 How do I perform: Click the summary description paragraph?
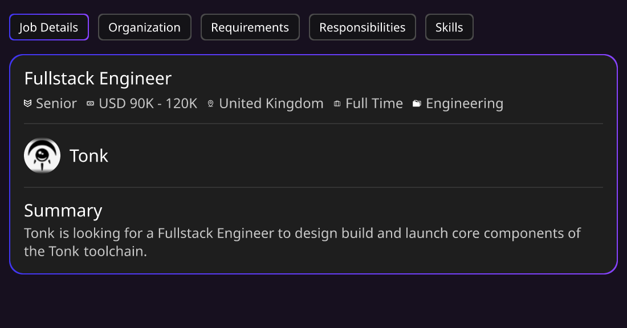coord(302,242)
